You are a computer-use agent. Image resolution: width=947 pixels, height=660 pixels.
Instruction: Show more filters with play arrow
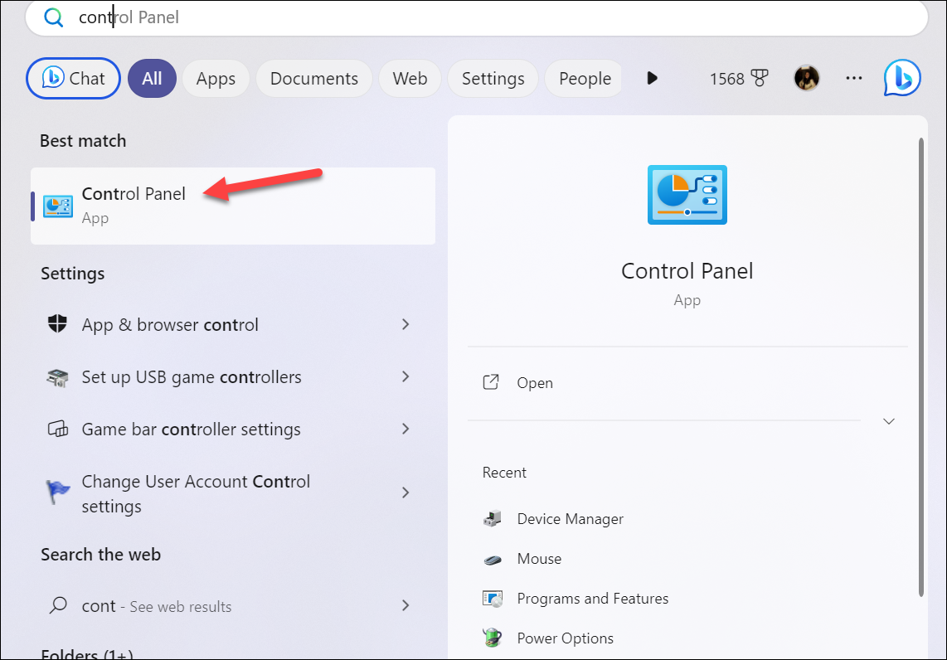pyautogui.click(x=652, y=78)
